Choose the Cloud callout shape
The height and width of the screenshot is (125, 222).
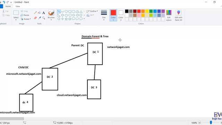[81, 19]
